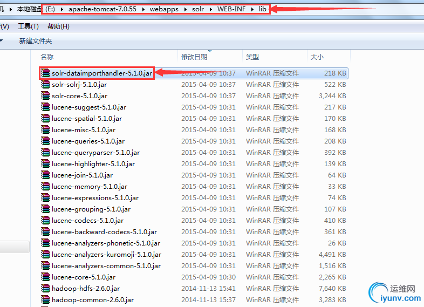Screen dimensions: 424x307
Task: Click the lucene-analyzers-common-5.1.0.jar archive icon
Action: 45,266
